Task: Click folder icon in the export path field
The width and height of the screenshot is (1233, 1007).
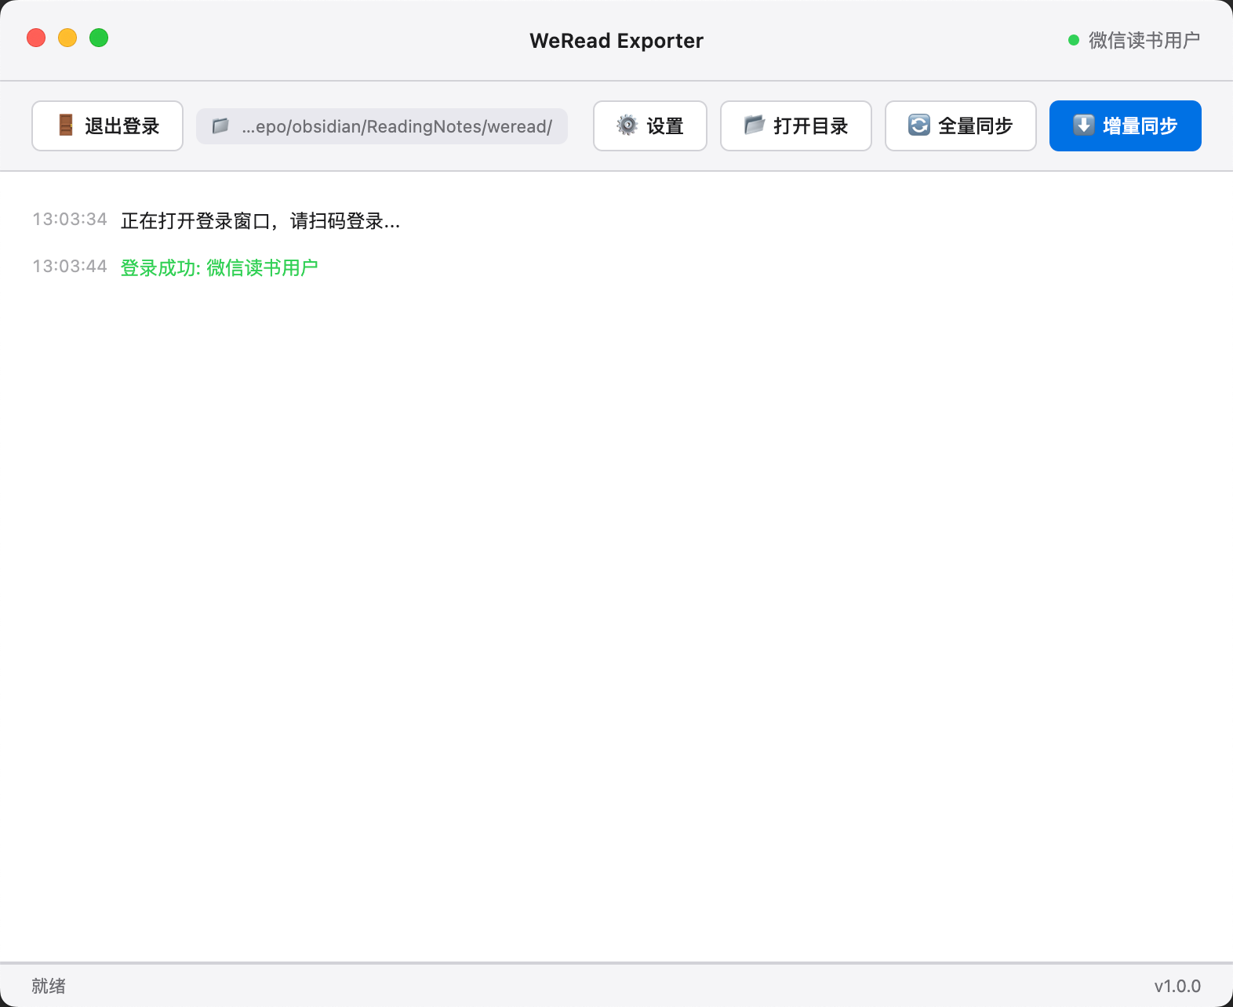Action: point(220,125)
